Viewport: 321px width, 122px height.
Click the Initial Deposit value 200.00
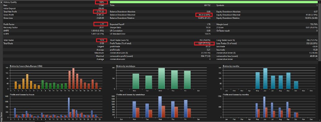(x=101, y=8)
